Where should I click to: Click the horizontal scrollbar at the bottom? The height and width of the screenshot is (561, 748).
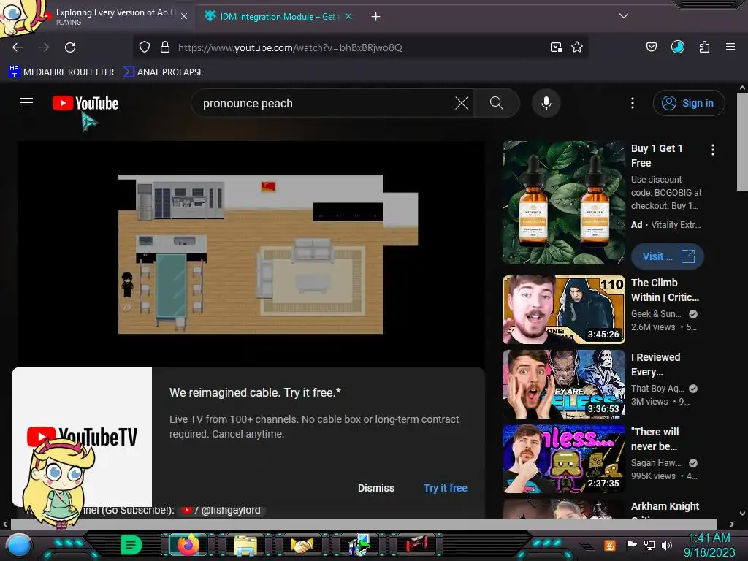coord(364,524)
